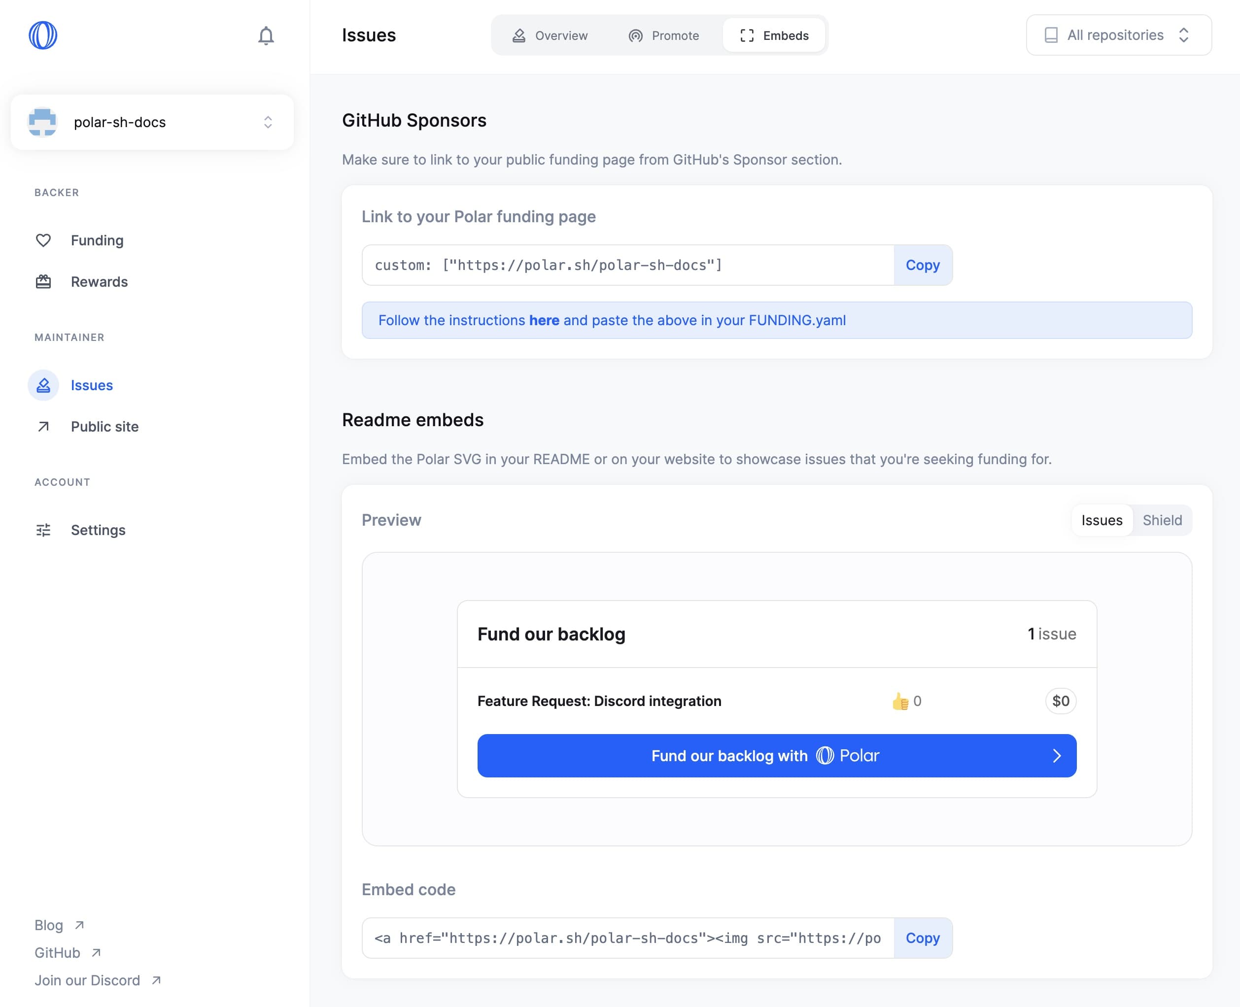This screenshot has height=1007, width=1240.
Task: Open the Blog link
Action: point(49,925)
